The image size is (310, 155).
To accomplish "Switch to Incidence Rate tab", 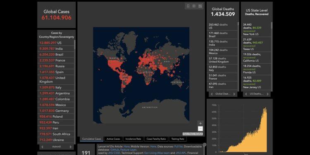I will click(x=133, y=139).
